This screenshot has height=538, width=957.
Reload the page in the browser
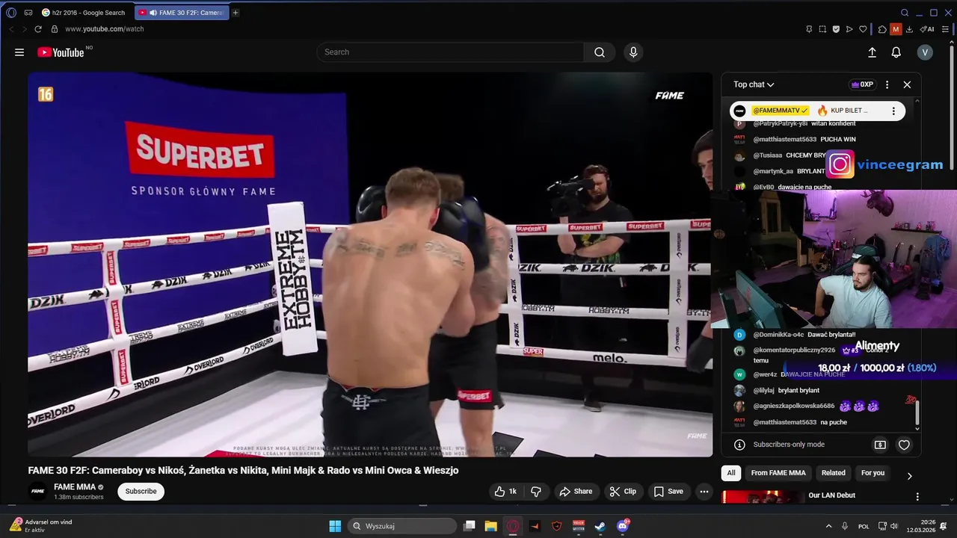pos(38,29)
